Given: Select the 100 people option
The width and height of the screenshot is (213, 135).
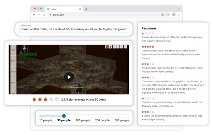Looking at the screenshot, I should (x=83, y=120).
